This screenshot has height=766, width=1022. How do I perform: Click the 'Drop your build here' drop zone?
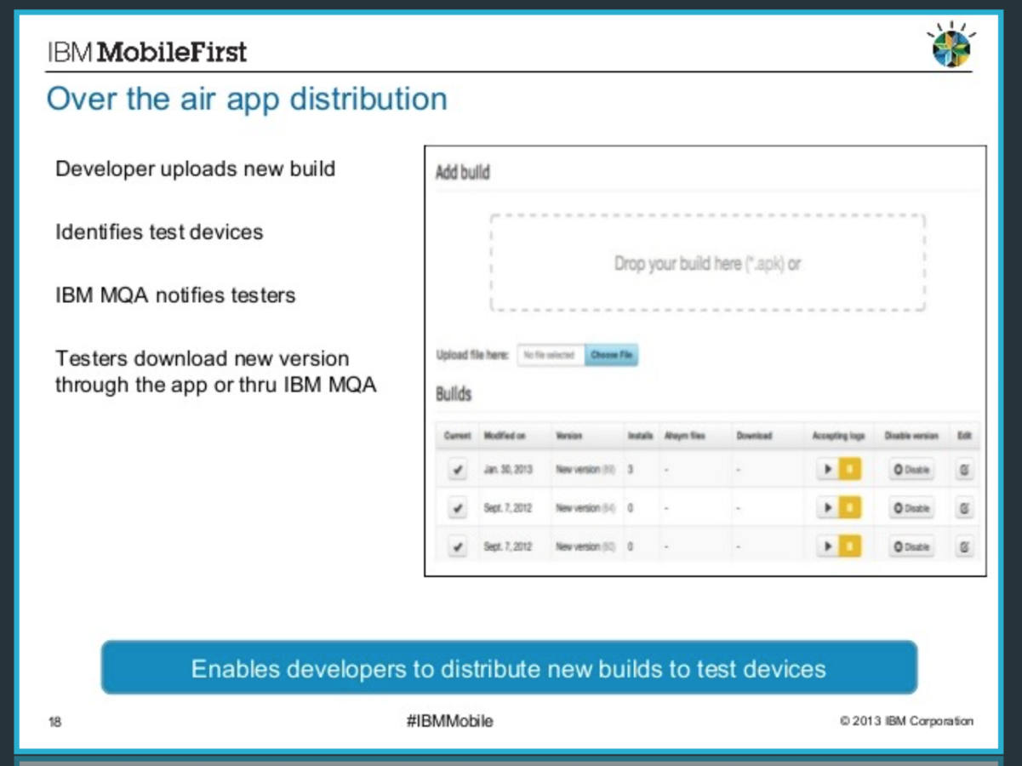click(707, 263)
